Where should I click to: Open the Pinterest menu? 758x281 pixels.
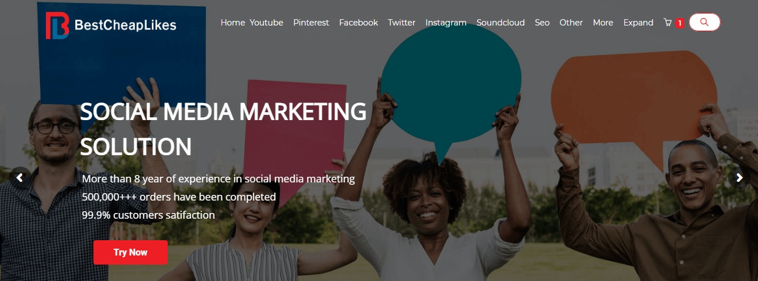[311, 23]
